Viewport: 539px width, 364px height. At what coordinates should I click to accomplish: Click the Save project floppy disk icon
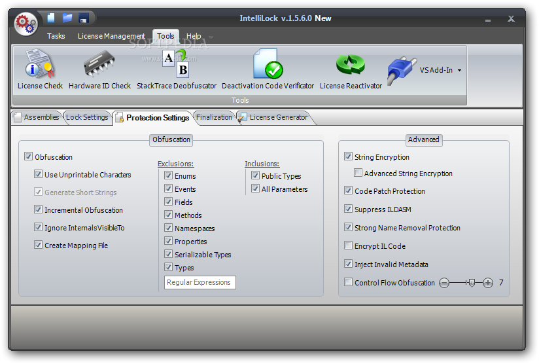coord(84,18)
